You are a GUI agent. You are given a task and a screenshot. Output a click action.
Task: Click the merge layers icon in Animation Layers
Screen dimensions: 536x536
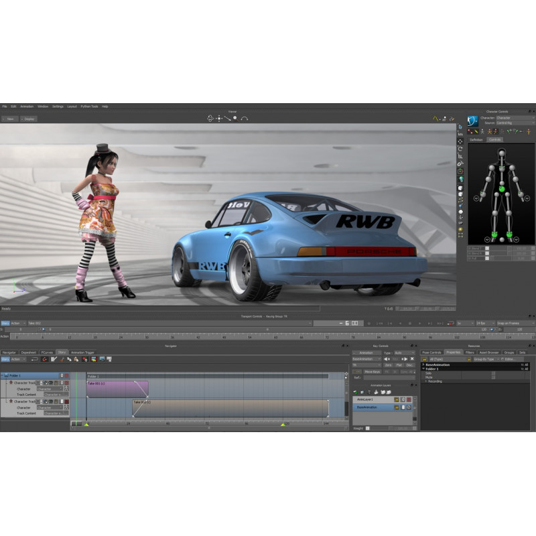click(377, 392)
